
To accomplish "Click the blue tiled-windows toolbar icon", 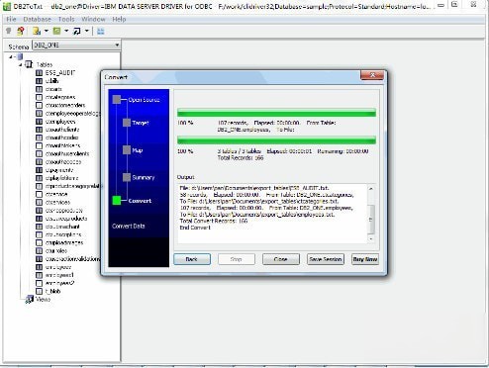I will [x=101, y=31].
